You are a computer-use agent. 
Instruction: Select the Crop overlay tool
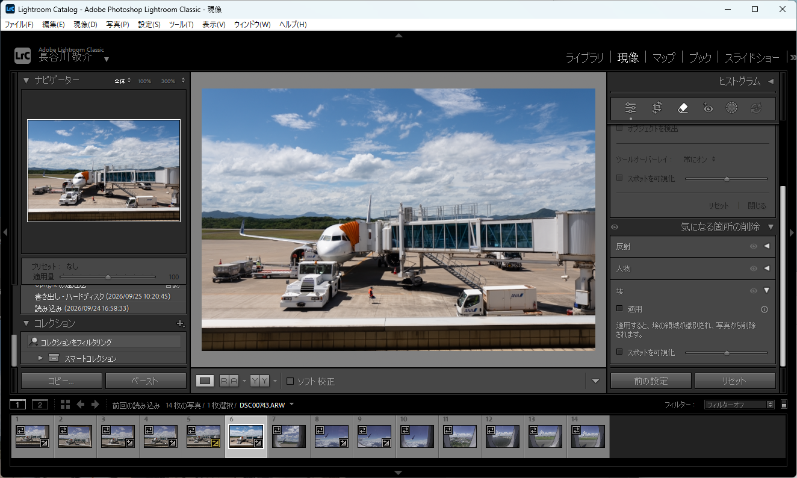point(657,108)
